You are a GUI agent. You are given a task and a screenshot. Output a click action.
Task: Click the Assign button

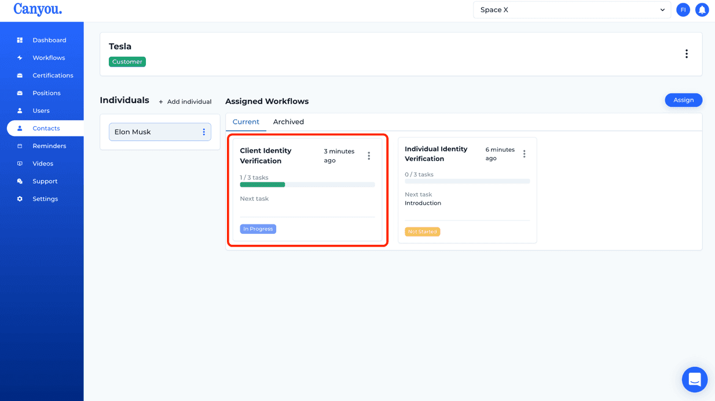pyautogui.click(x=684, y=100)
